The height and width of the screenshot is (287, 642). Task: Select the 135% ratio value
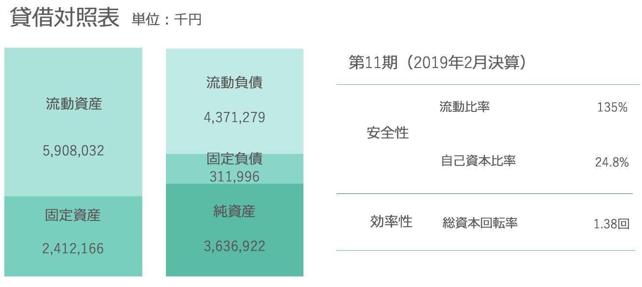[x=612, y=108]
